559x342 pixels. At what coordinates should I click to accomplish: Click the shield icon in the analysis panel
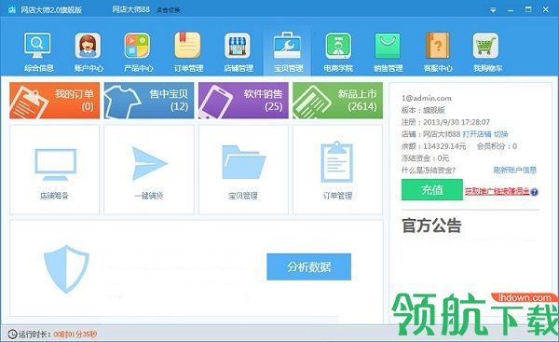point(66,269)
